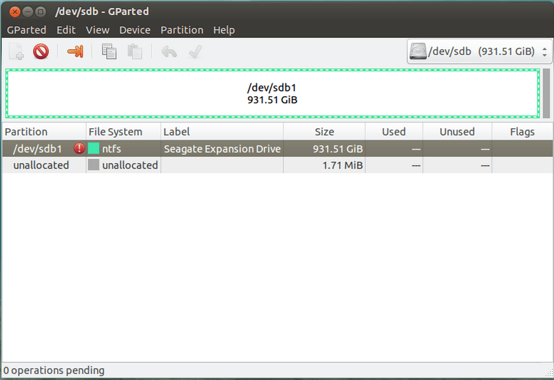
Task: Select the unallocated partition row
Action: click(x=41, y=165)
